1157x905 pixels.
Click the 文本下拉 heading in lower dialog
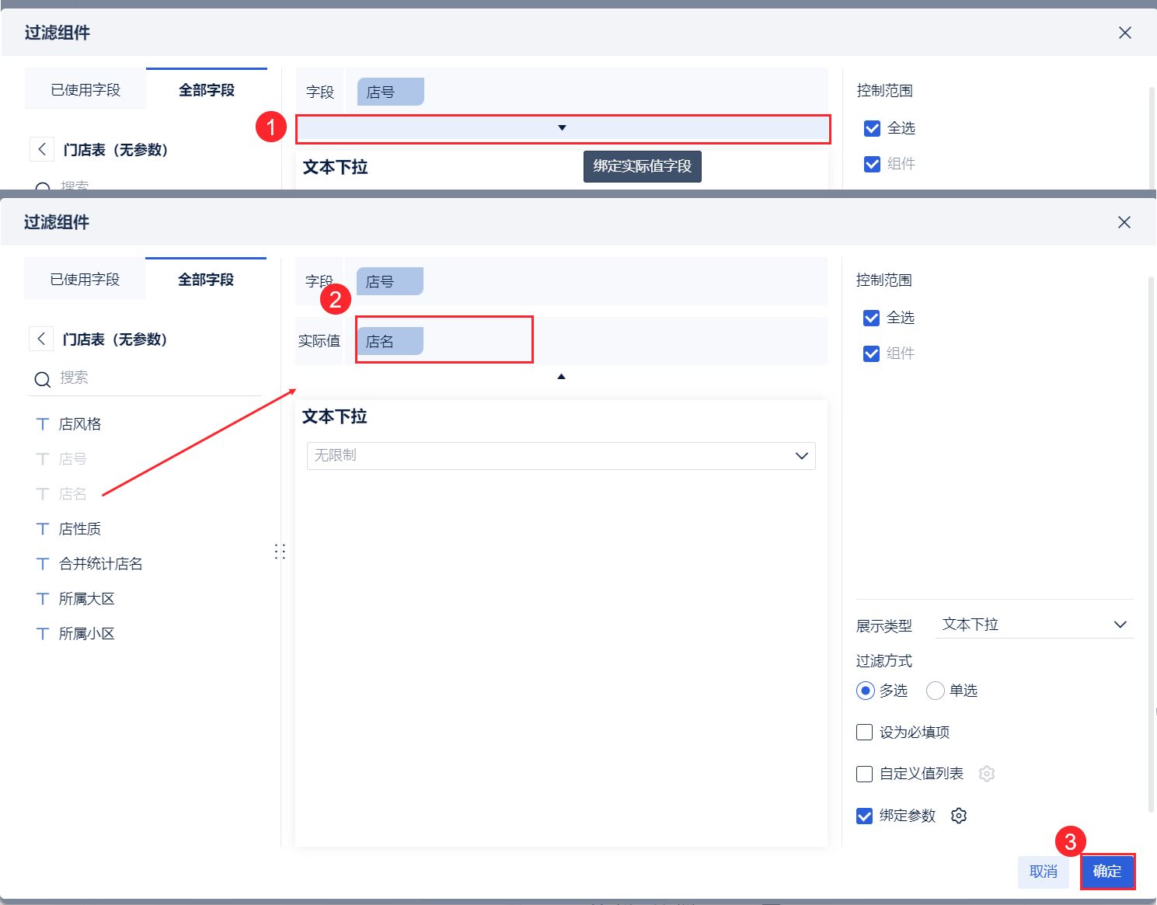[334, 416]
